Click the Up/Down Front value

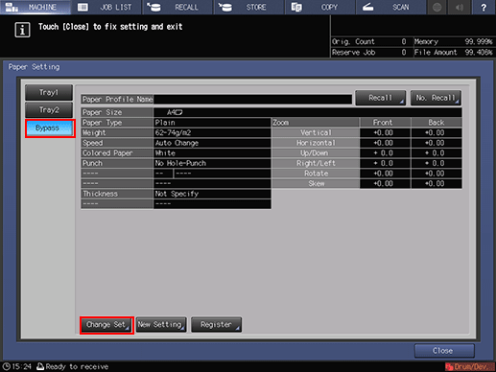tap(385, 153)
